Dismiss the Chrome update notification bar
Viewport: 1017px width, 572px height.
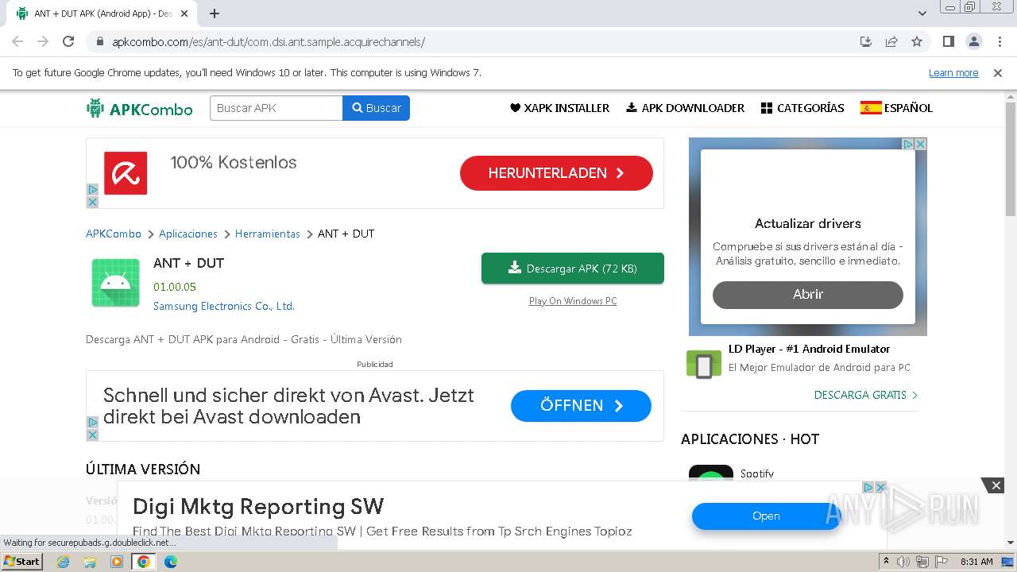click(998, 73)
